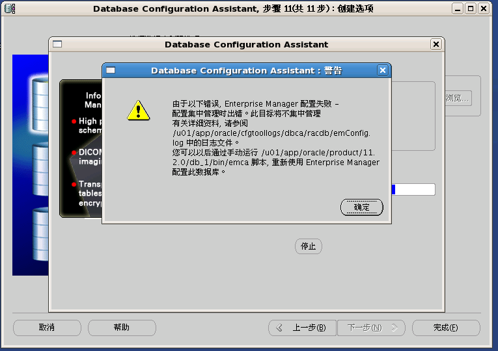
Task: Open the warning dialog window menu icon
Action: pos(111,70)
